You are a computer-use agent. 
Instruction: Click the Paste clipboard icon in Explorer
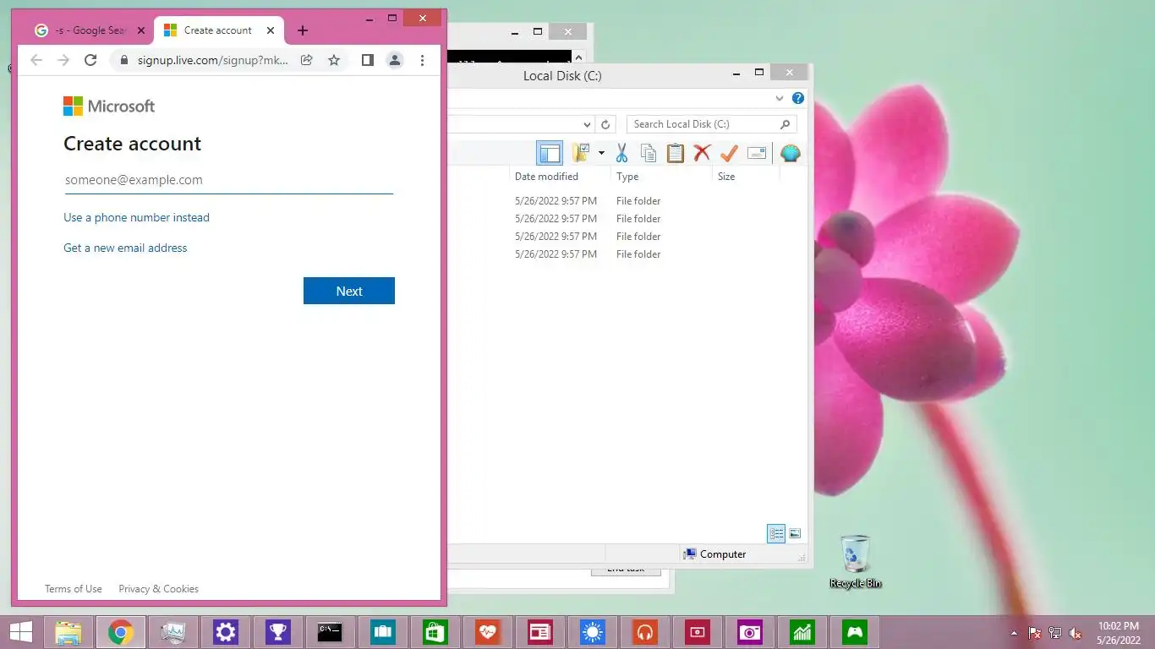[x=675, y=153]
